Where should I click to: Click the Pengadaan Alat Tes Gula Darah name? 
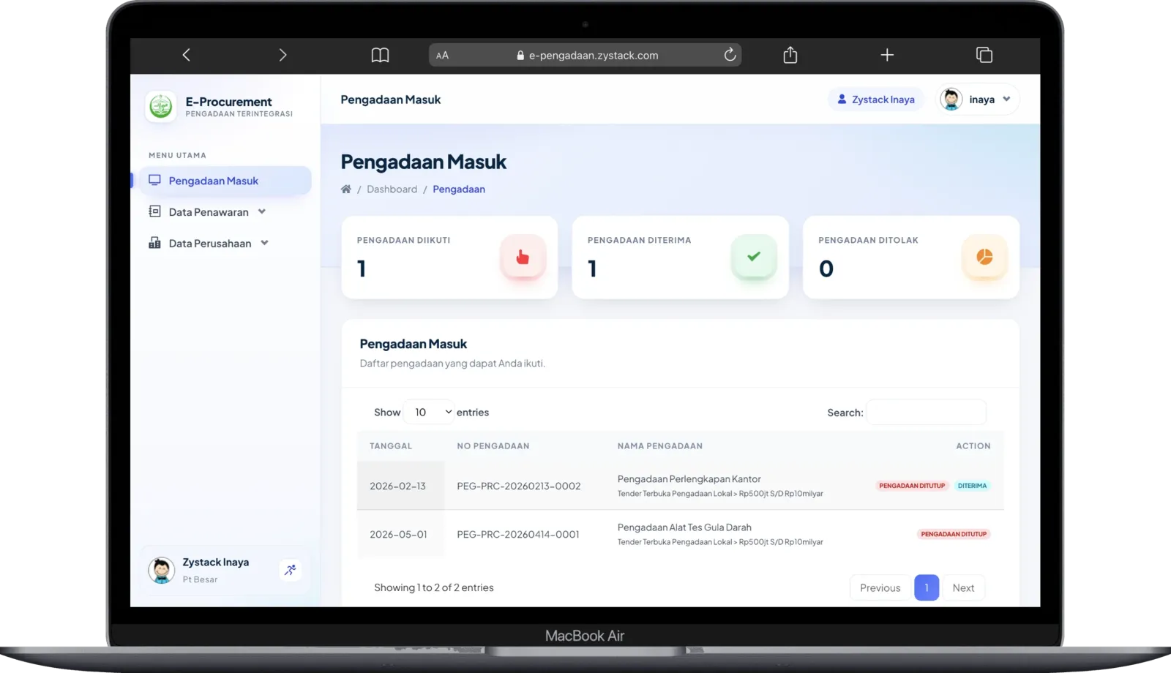(684, 527)
